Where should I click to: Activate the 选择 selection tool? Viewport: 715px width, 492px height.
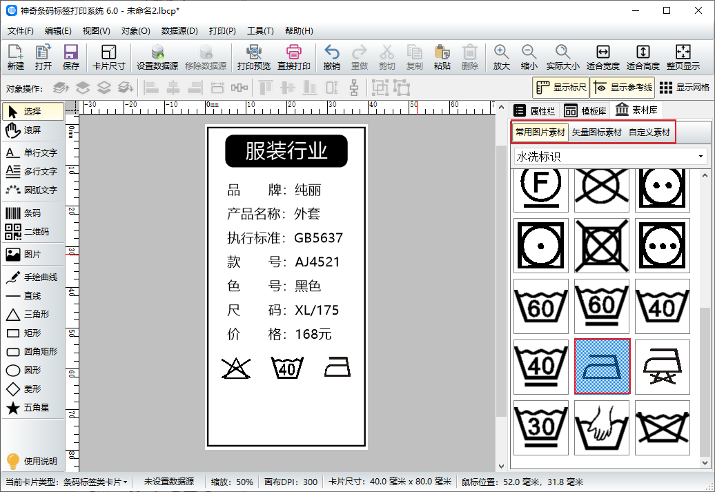point(33,112)
